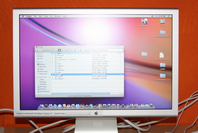Open the Stuffit folder on desktop

pos(162,66)
